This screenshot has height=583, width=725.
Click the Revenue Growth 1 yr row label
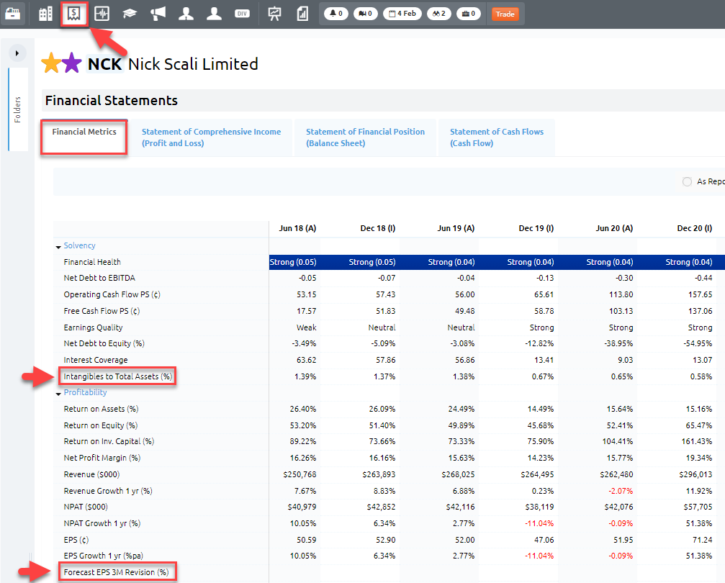[108, 491]
